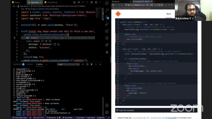Click the Balavishnu V J video thumbnail
The width and height of the screenshot is (212, 119).
(193, 10)
